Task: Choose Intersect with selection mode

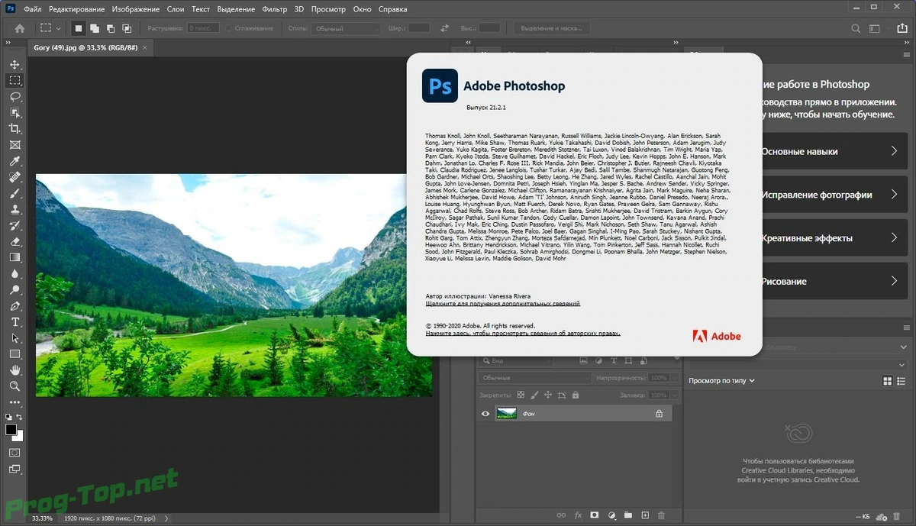Action: pyautogui.click(x=127, y=28)
